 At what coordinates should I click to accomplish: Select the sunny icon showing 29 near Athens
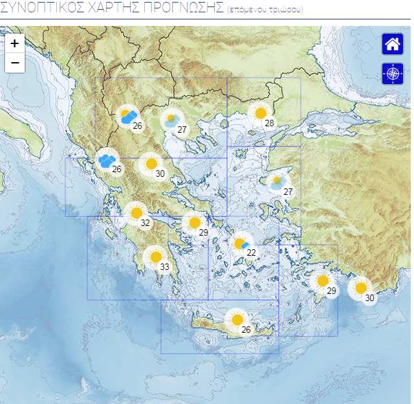tap(194, 223)
